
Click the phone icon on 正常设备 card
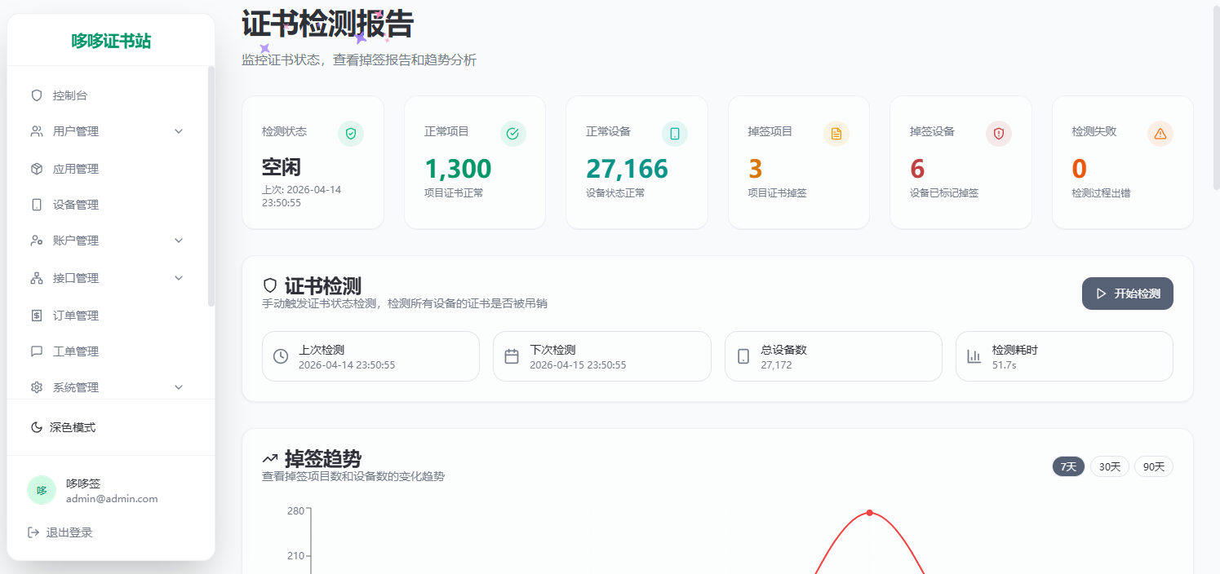click(675, 134)
